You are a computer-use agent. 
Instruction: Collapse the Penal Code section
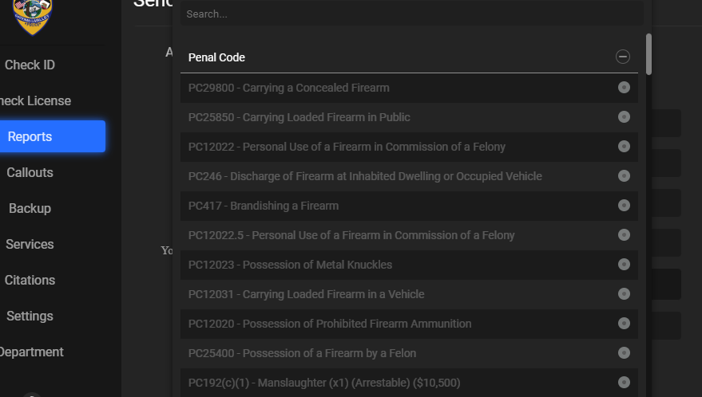623,57
